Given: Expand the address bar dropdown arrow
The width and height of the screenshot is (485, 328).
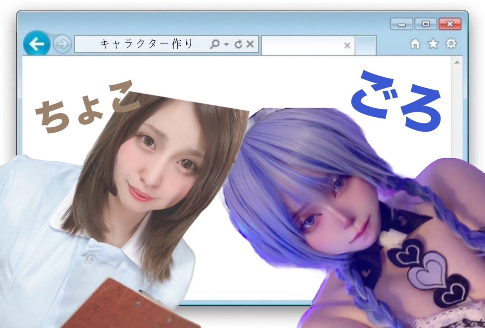Looking at the screenshot, I should coord(226,44).
